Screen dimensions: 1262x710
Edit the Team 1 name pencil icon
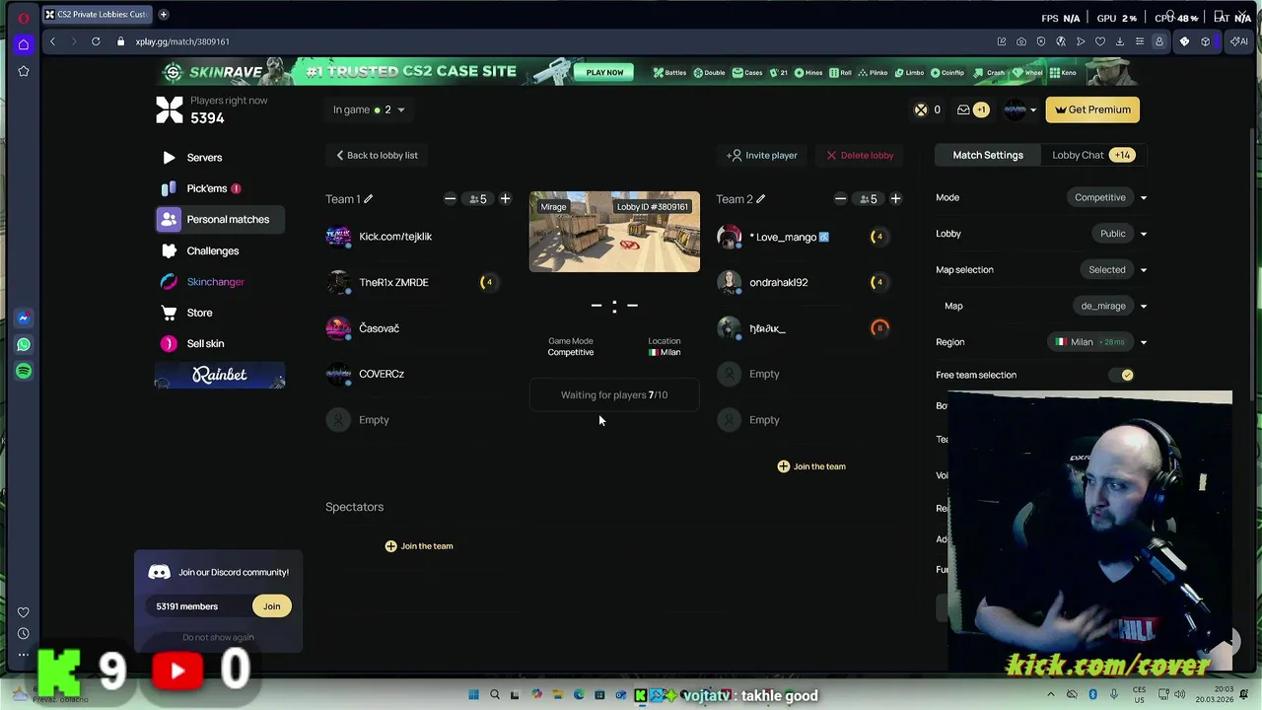pos(368,199)
